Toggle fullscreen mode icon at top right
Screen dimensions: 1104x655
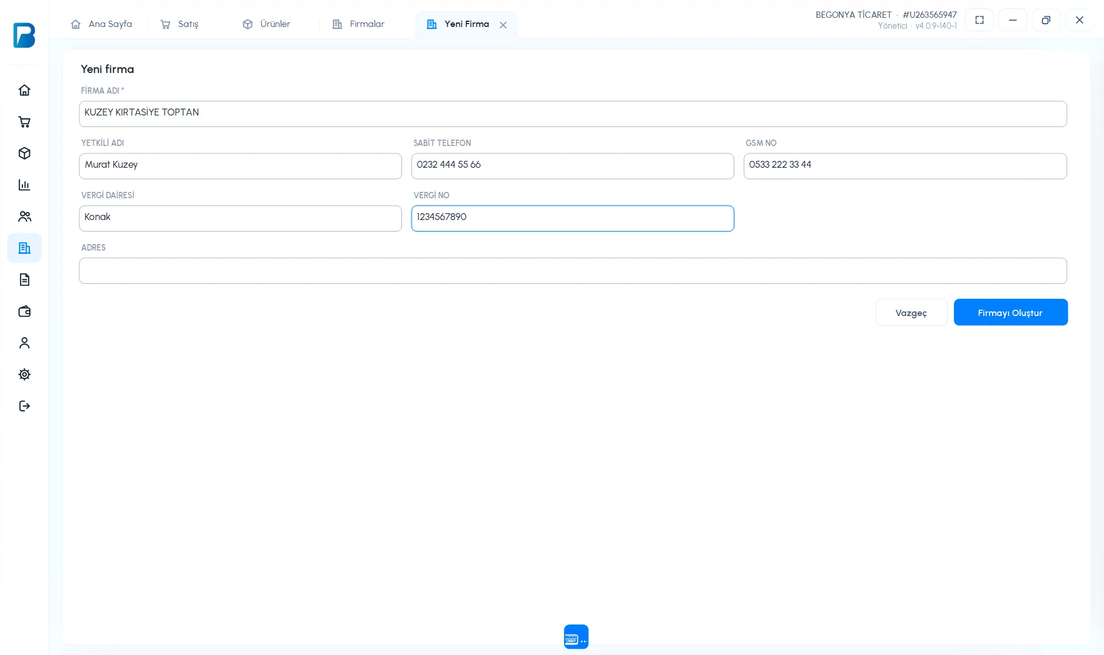(979, 20)
